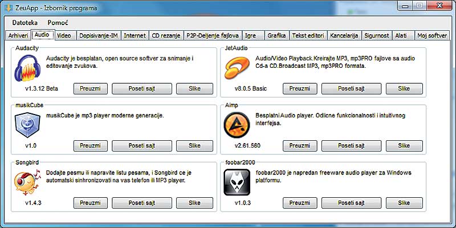Click the Aimp description text
Image resolution: width=456 pixels, height=228 pixels.
tap(331, 119)
